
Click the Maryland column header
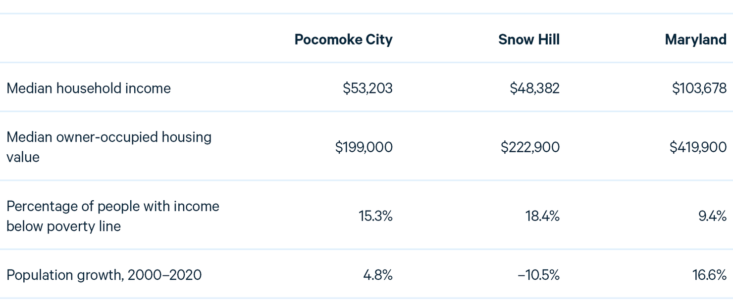[x=695, y=40]
